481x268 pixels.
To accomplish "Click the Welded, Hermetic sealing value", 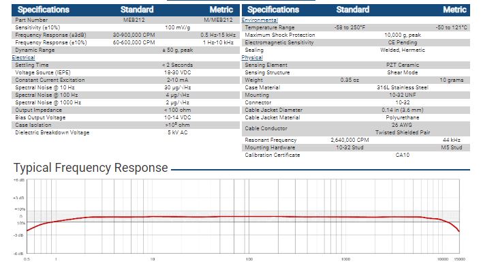I will [403, 50].
